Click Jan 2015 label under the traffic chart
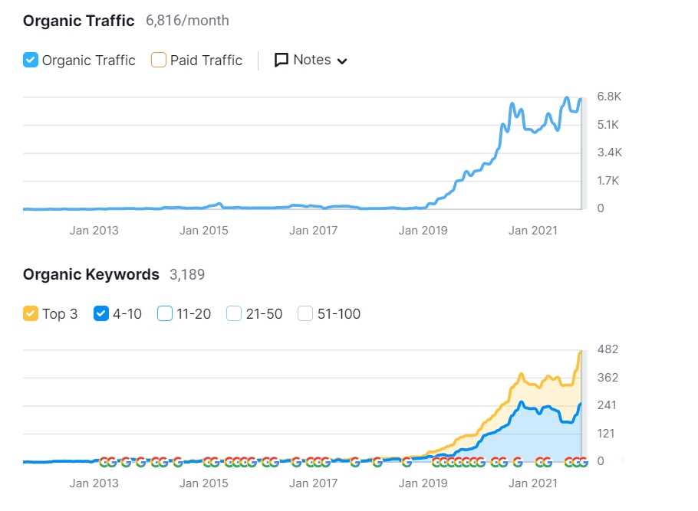The width and height of the screenshot is (698, 511). click(x=203, y=231)
